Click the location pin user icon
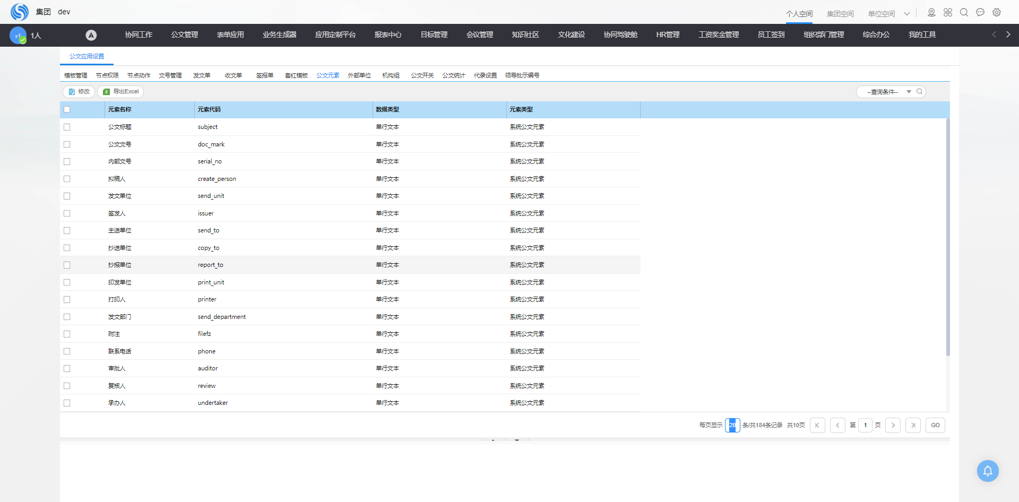 (x=931, y=13)
